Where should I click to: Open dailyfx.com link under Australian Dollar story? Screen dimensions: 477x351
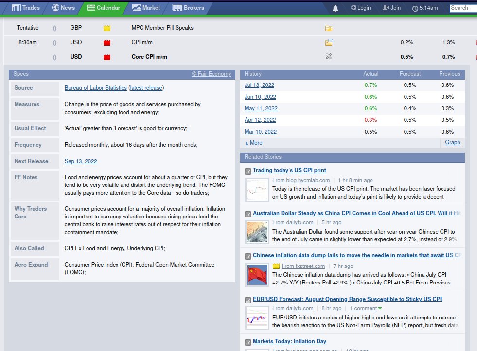click(x=293, y=222)
